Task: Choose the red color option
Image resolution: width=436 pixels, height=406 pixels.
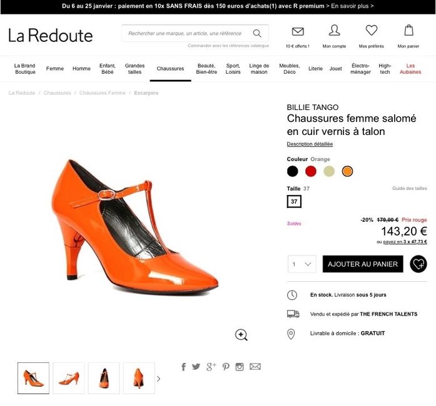Action: tap(311, 171)
